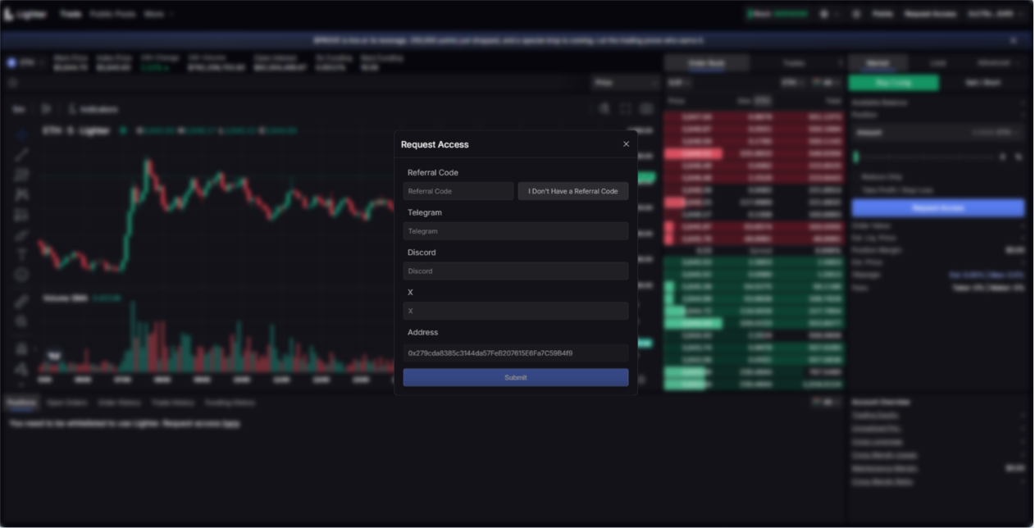Click the ruler measure tool
1035x528 pixels.
point(21,301)
